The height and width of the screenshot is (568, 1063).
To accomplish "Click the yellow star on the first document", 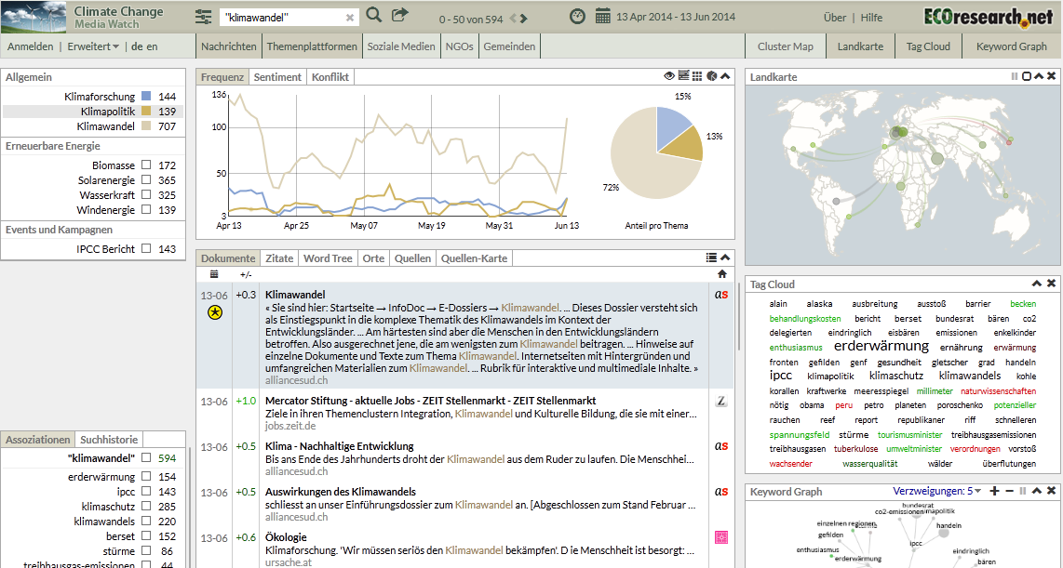I will [214, 312].
